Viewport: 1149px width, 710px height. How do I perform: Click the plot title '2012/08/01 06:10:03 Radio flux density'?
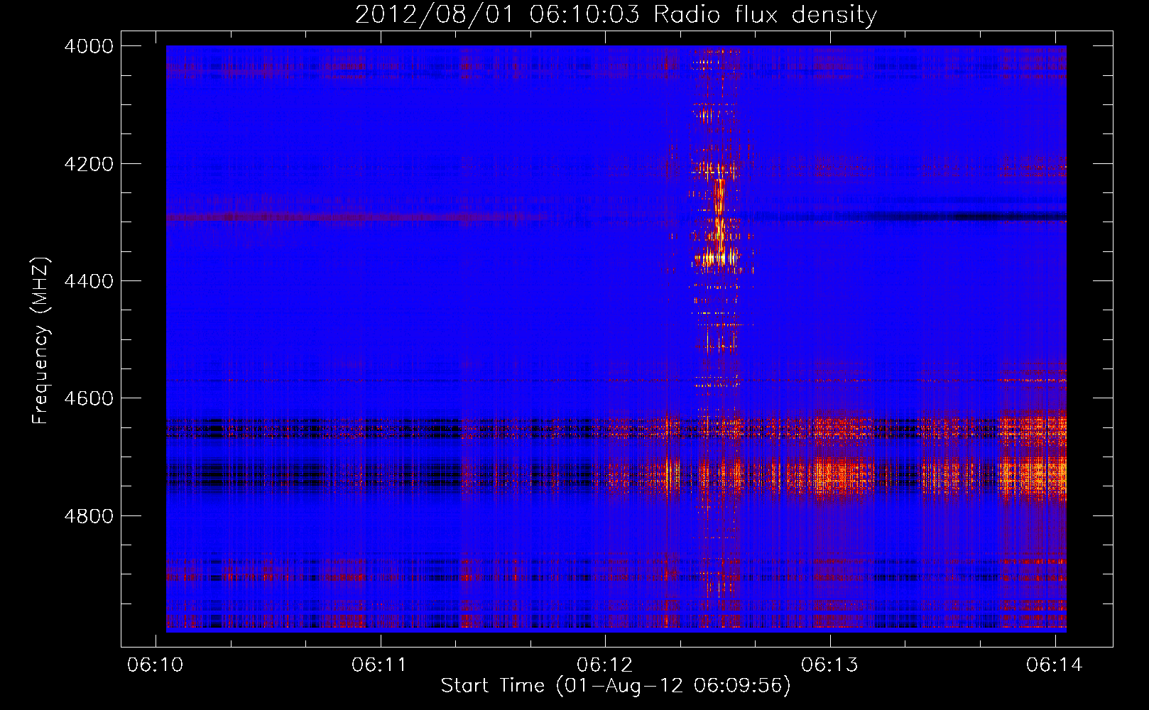click(616, 14)
